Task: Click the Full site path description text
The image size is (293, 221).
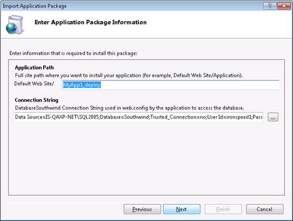Action: coord(129,75)
